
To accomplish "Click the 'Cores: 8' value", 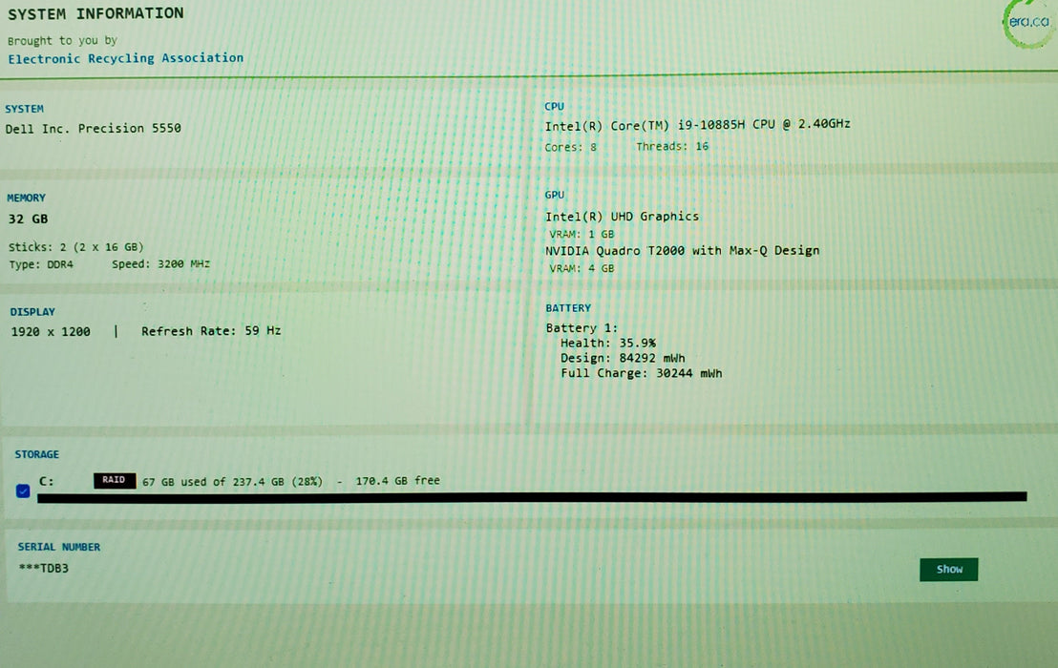I will [x=570, y=147].
